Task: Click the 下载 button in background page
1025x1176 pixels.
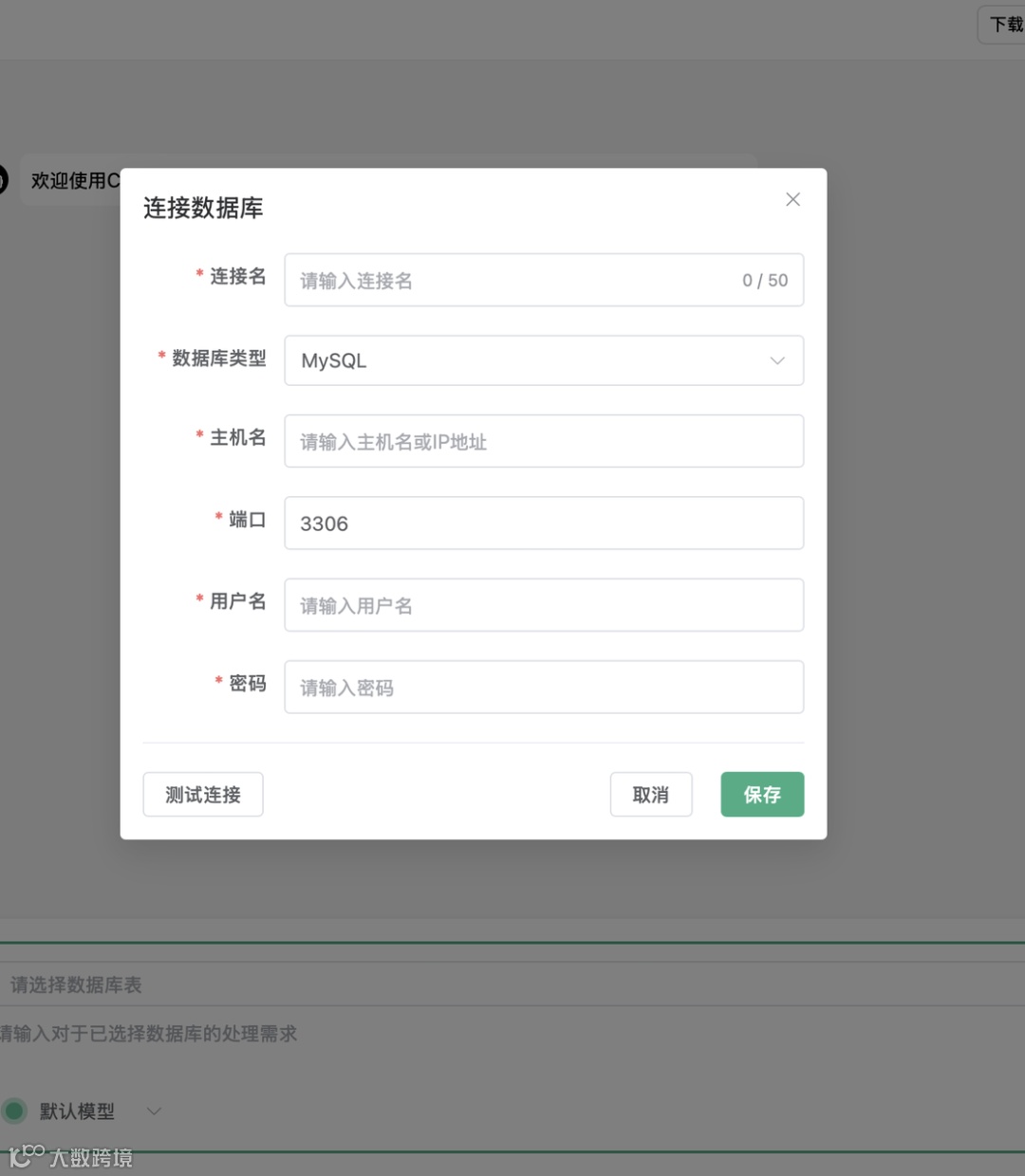Action: pos(1002,25)
